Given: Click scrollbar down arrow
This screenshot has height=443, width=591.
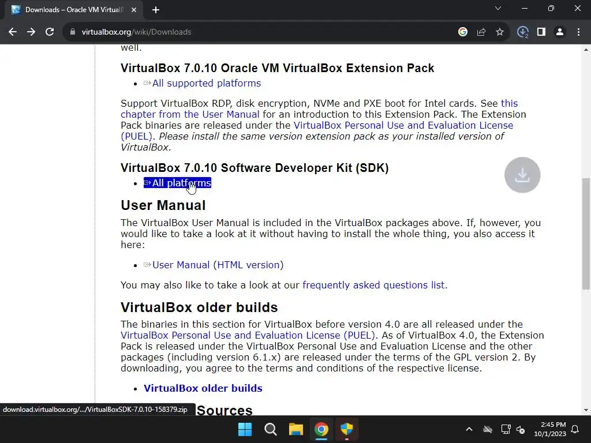Looking at the screenshot, I should pyautogui.click(x=586, y=410).
